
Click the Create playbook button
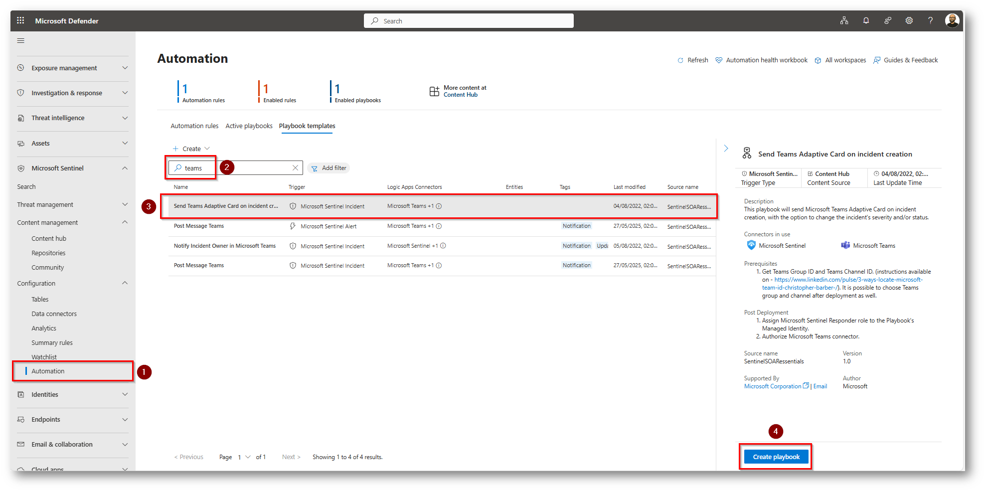click(x=776, y=457)
